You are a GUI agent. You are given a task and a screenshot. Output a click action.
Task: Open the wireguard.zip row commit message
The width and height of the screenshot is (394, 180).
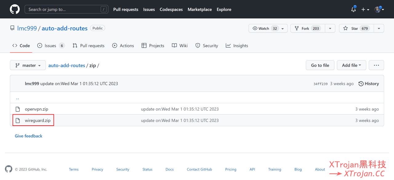[180, 120]
